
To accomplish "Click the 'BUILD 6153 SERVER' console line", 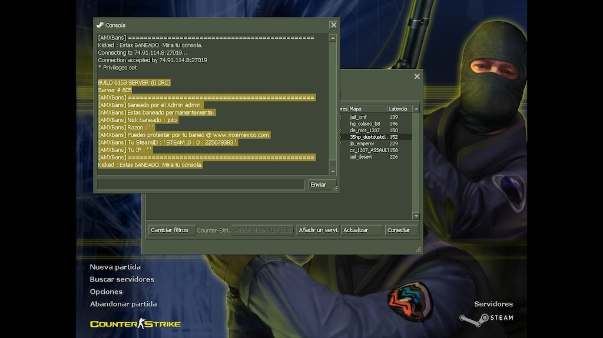I will 134,82.
